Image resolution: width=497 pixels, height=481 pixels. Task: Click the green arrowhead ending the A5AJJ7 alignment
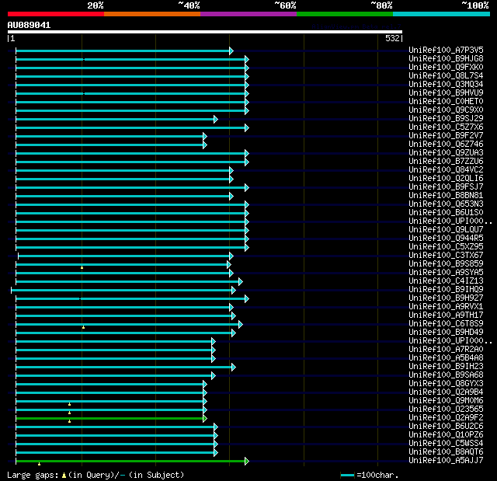(247, 461)
